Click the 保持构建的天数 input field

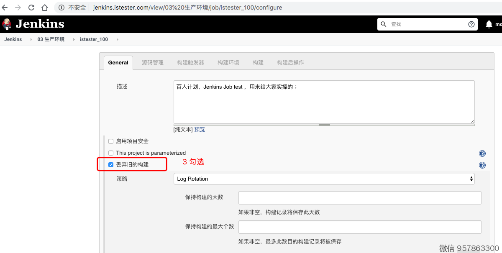(360, 198)
